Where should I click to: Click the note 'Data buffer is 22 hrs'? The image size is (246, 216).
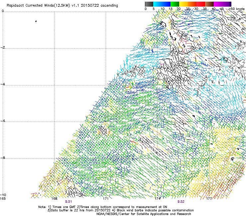(66, 210)
